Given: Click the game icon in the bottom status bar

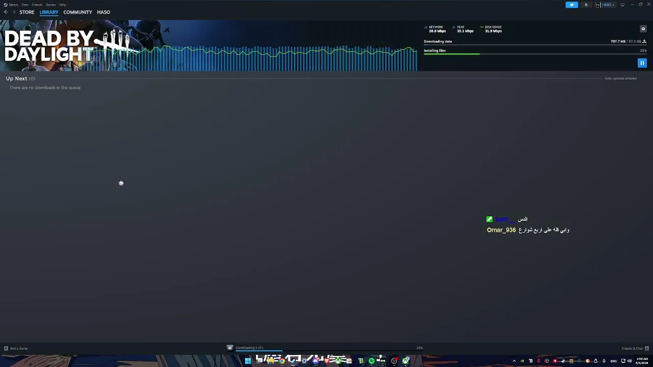Looking at the screenshot, I should pos(230,348).
